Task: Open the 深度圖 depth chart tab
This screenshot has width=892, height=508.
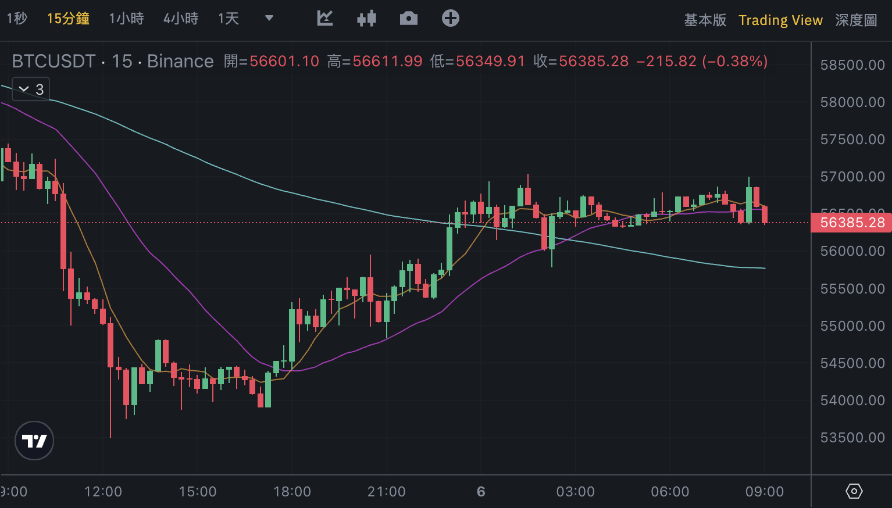Action: click(856, 20)
